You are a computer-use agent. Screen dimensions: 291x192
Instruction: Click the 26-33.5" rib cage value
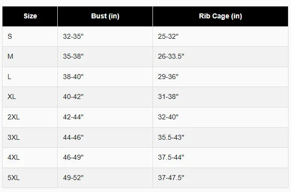(x=171, y=56)
